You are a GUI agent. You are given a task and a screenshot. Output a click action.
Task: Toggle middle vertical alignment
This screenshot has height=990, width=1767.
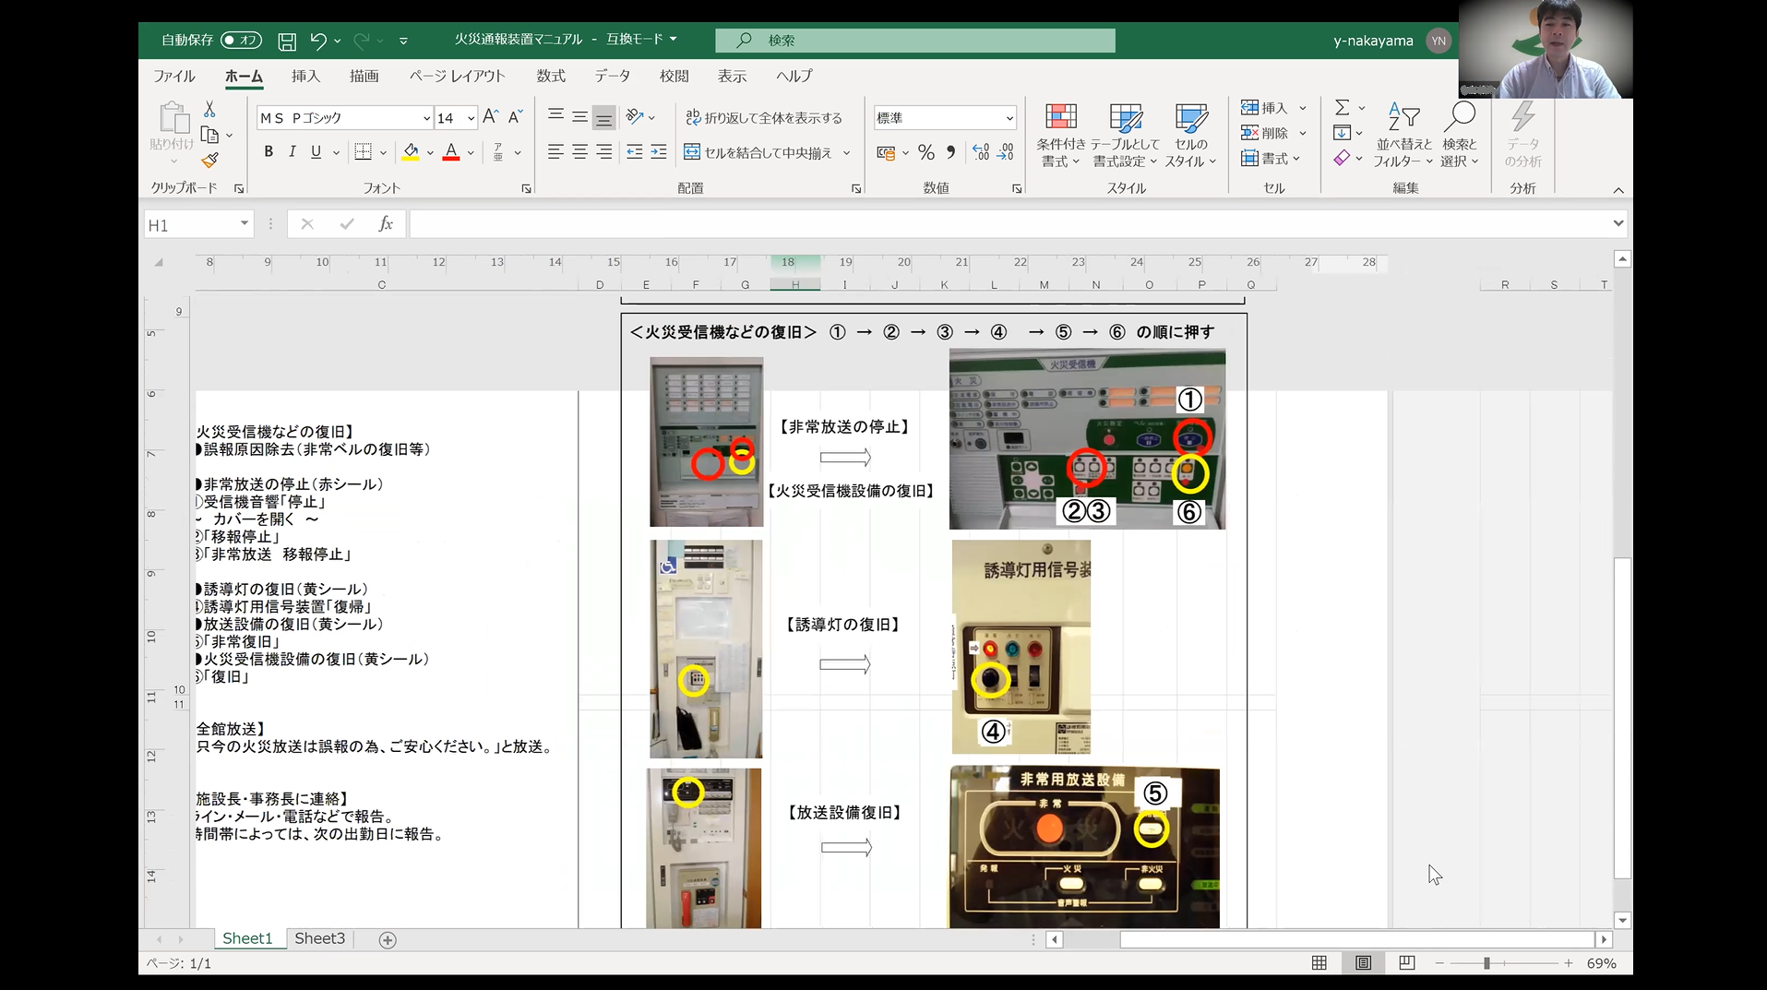pyautogui.click(x=579, y=117)
